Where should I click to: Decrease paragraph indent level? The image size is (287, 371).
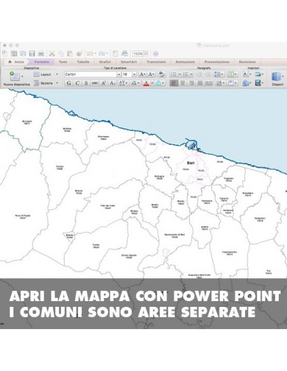199,74
